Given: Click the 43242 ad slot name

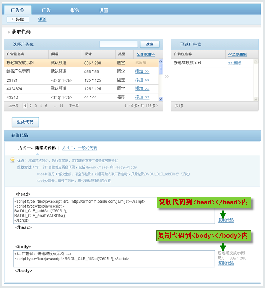Looking at the screenshot, I should (x=12, y=97).
